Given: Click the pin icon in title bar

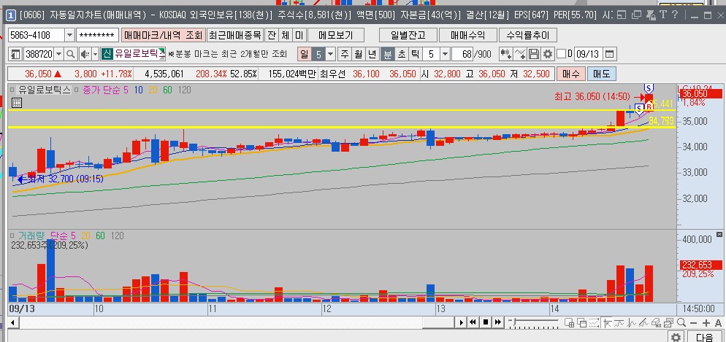Looking at the screenshot, I should (x=651, y=15).
